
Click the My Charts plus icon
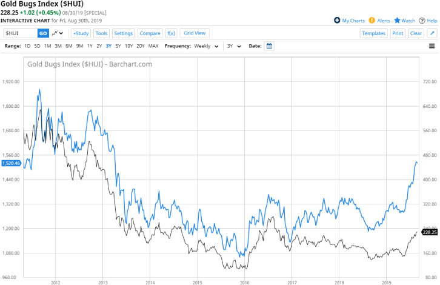337,21
